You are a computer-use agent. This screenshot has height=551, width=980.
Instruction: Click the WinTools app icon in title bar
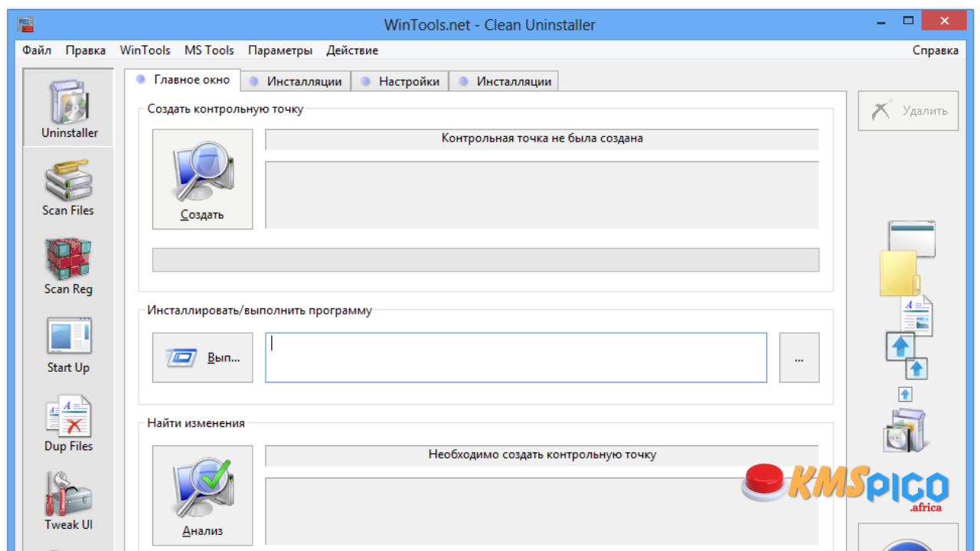coord(25,24)
